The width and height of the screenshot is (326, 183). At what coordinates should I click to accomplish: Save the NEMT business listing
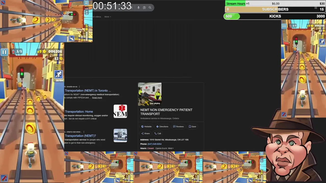[192, 127]
